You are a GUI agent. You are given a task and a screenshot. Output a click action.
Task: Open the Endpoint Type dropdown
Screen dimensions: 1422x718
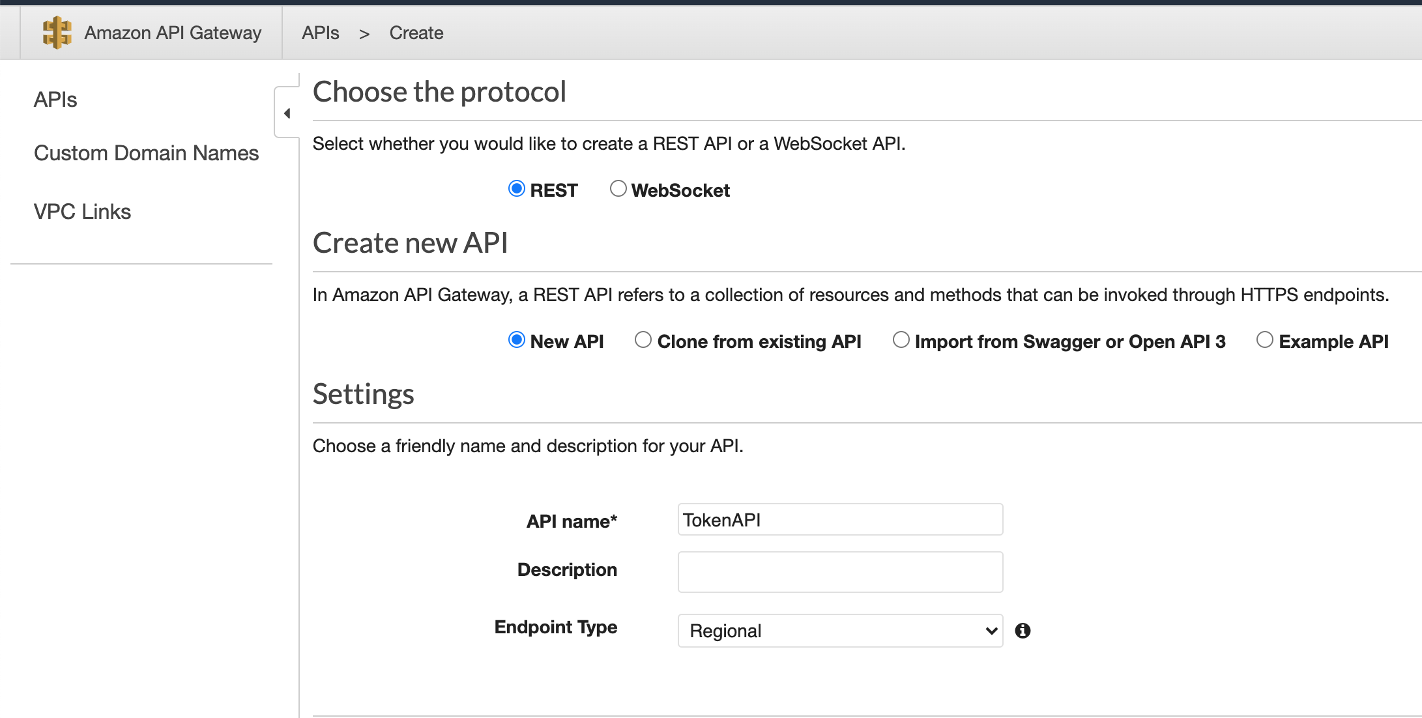pos(839,630)
